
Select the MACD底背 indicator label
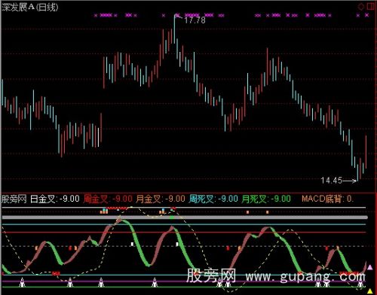tap(327, 199)
